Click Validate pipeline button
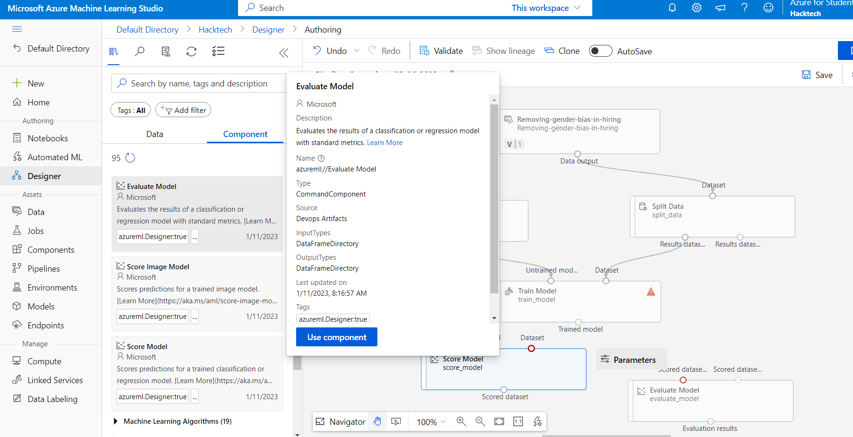 [x=441, y=51]
